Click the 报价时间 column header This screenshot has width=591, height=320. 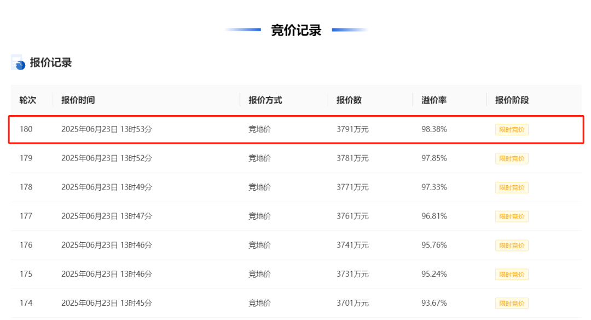tap(78, 100)
